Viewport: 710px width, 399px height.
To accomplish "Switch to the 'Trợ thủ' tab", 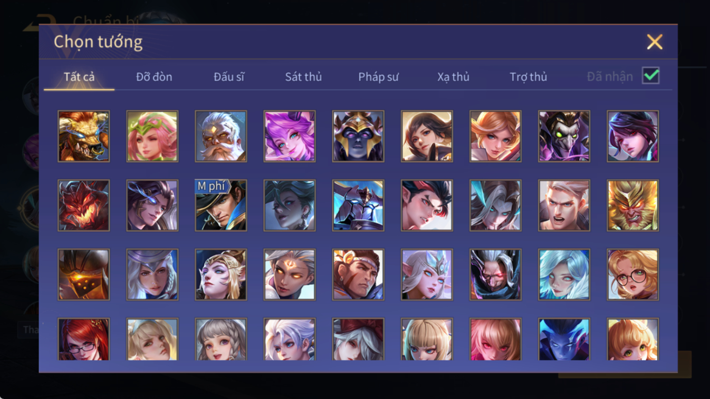I will pyautogui.click(x=528, y=77).
